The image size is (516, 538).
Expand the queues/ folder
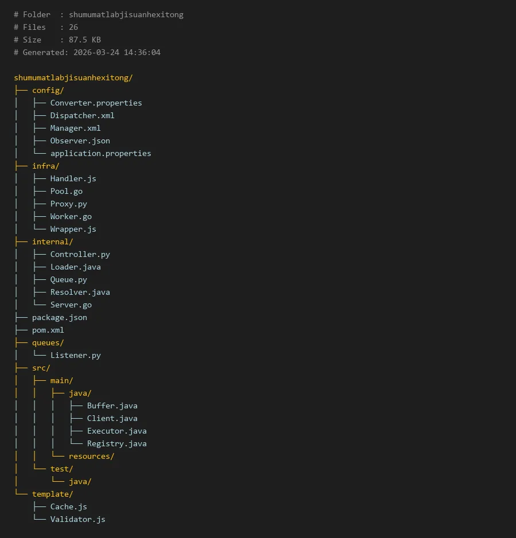(x=48, y=342)
